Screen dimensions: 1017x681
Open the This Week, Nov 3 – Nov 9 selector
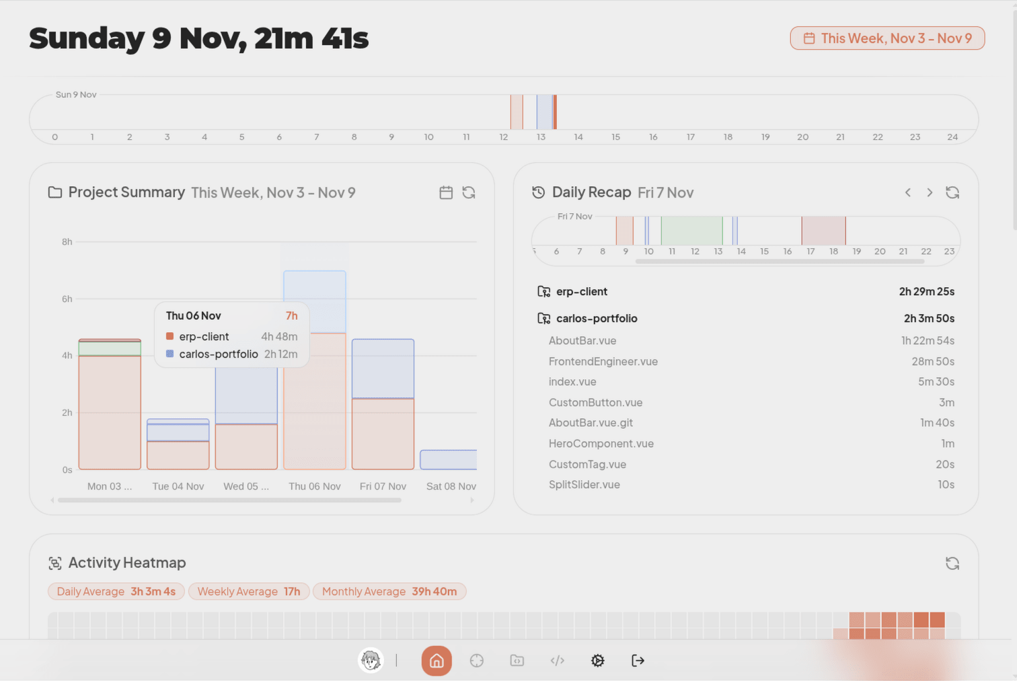coord(887,38)
